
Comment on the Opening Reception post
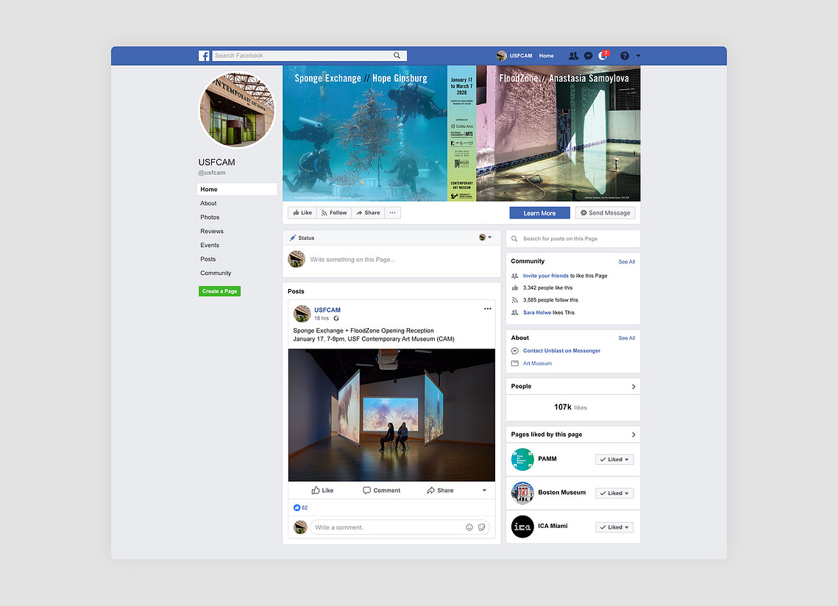[381, 491]
